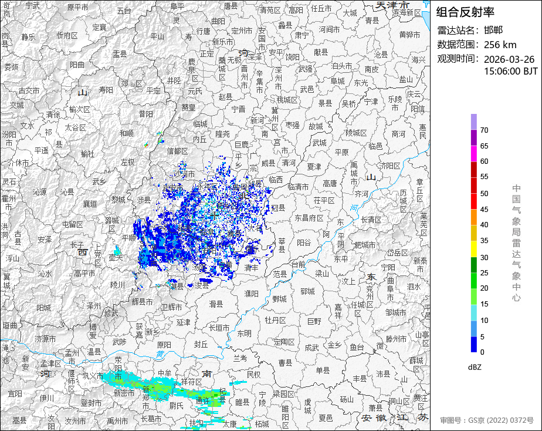Click the 乐陵市 label

click(x=395, y=103)
